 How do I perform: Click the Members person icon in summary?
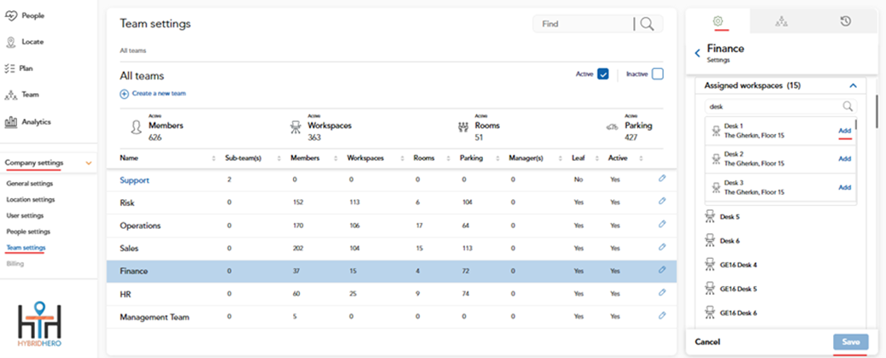(x=136, y=128)
